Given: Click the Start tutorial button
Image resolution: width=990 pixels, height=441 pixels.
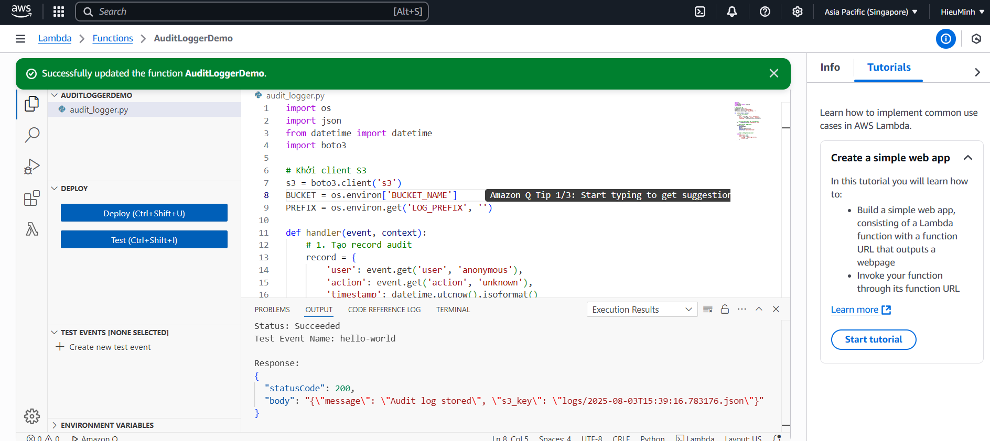Looking at the screenshot, I should point(874,339).
